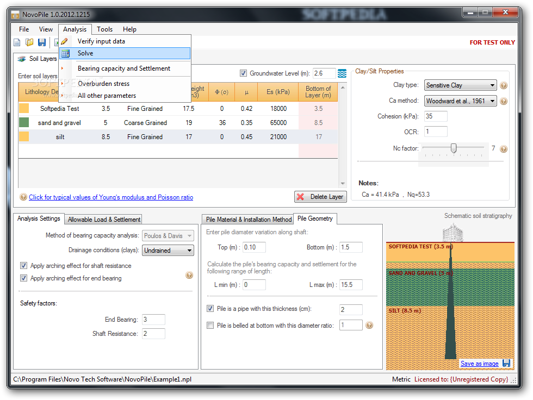The width and height of the screenshot is (533, 400).
Task: Click the pipe thickness (cm) field
Action: [351, 309]
